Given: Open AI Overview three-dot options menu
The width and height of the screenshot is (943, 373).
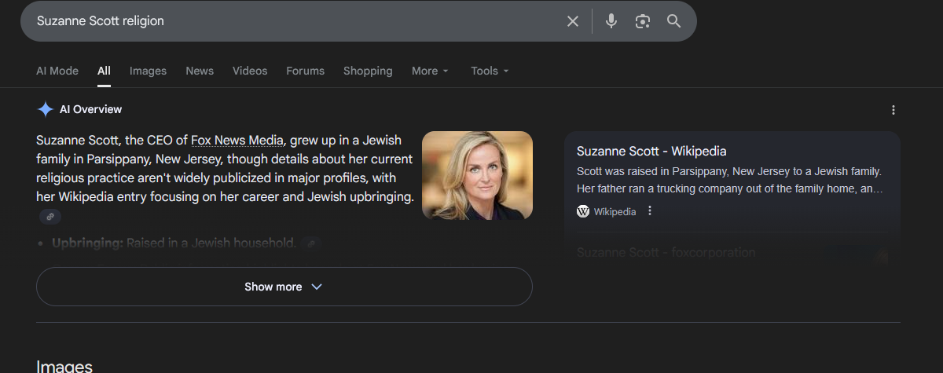Looking at the screenshot, I should click(x=893, y=110).
